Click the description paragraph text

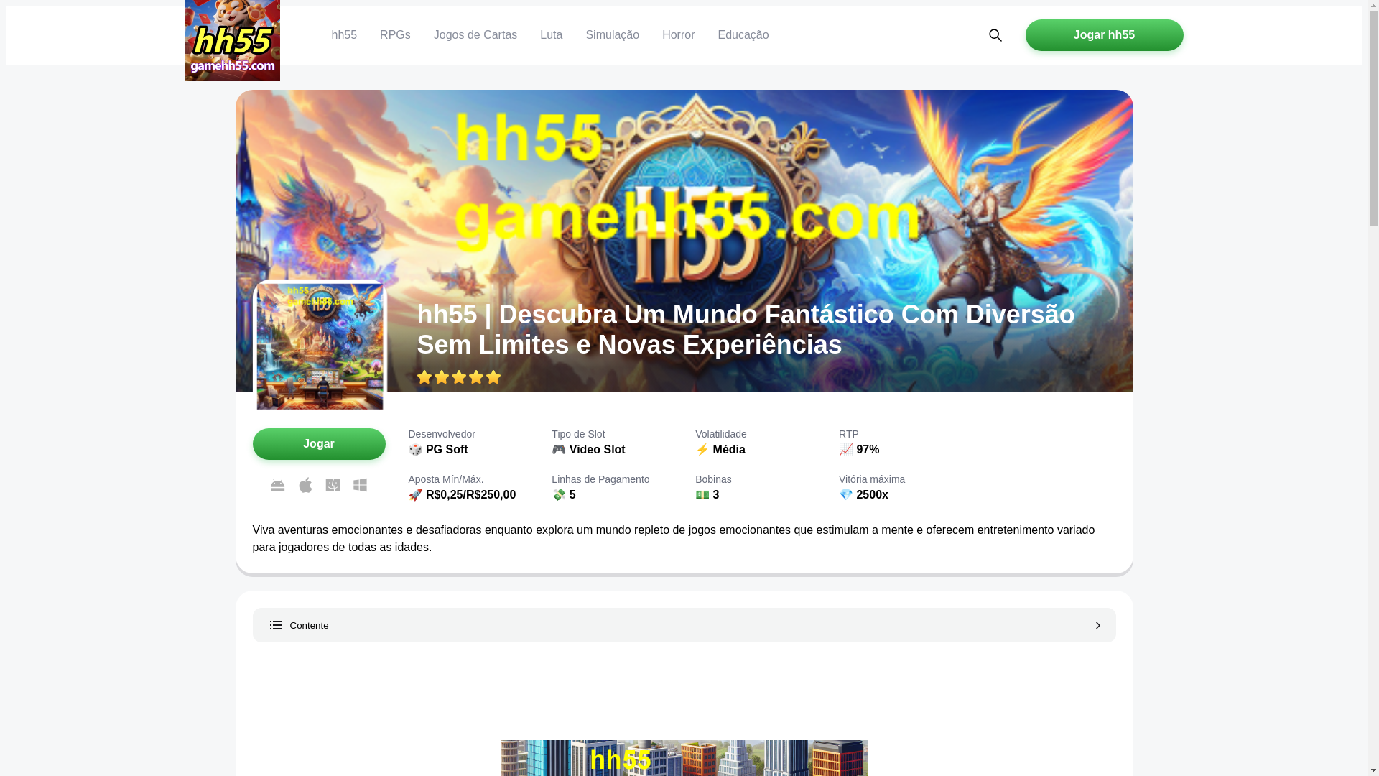[674, 539]
